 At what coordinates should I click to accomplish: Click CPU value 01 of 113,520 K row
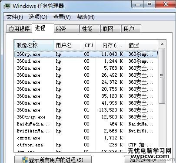point(86,110)
